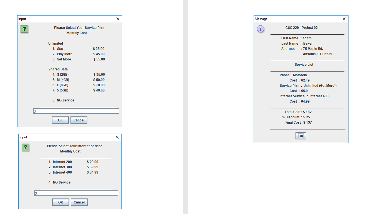Click the question mark icon in Internet Service dialog
This screenshot has height=214, width=384.
[26, 147]
